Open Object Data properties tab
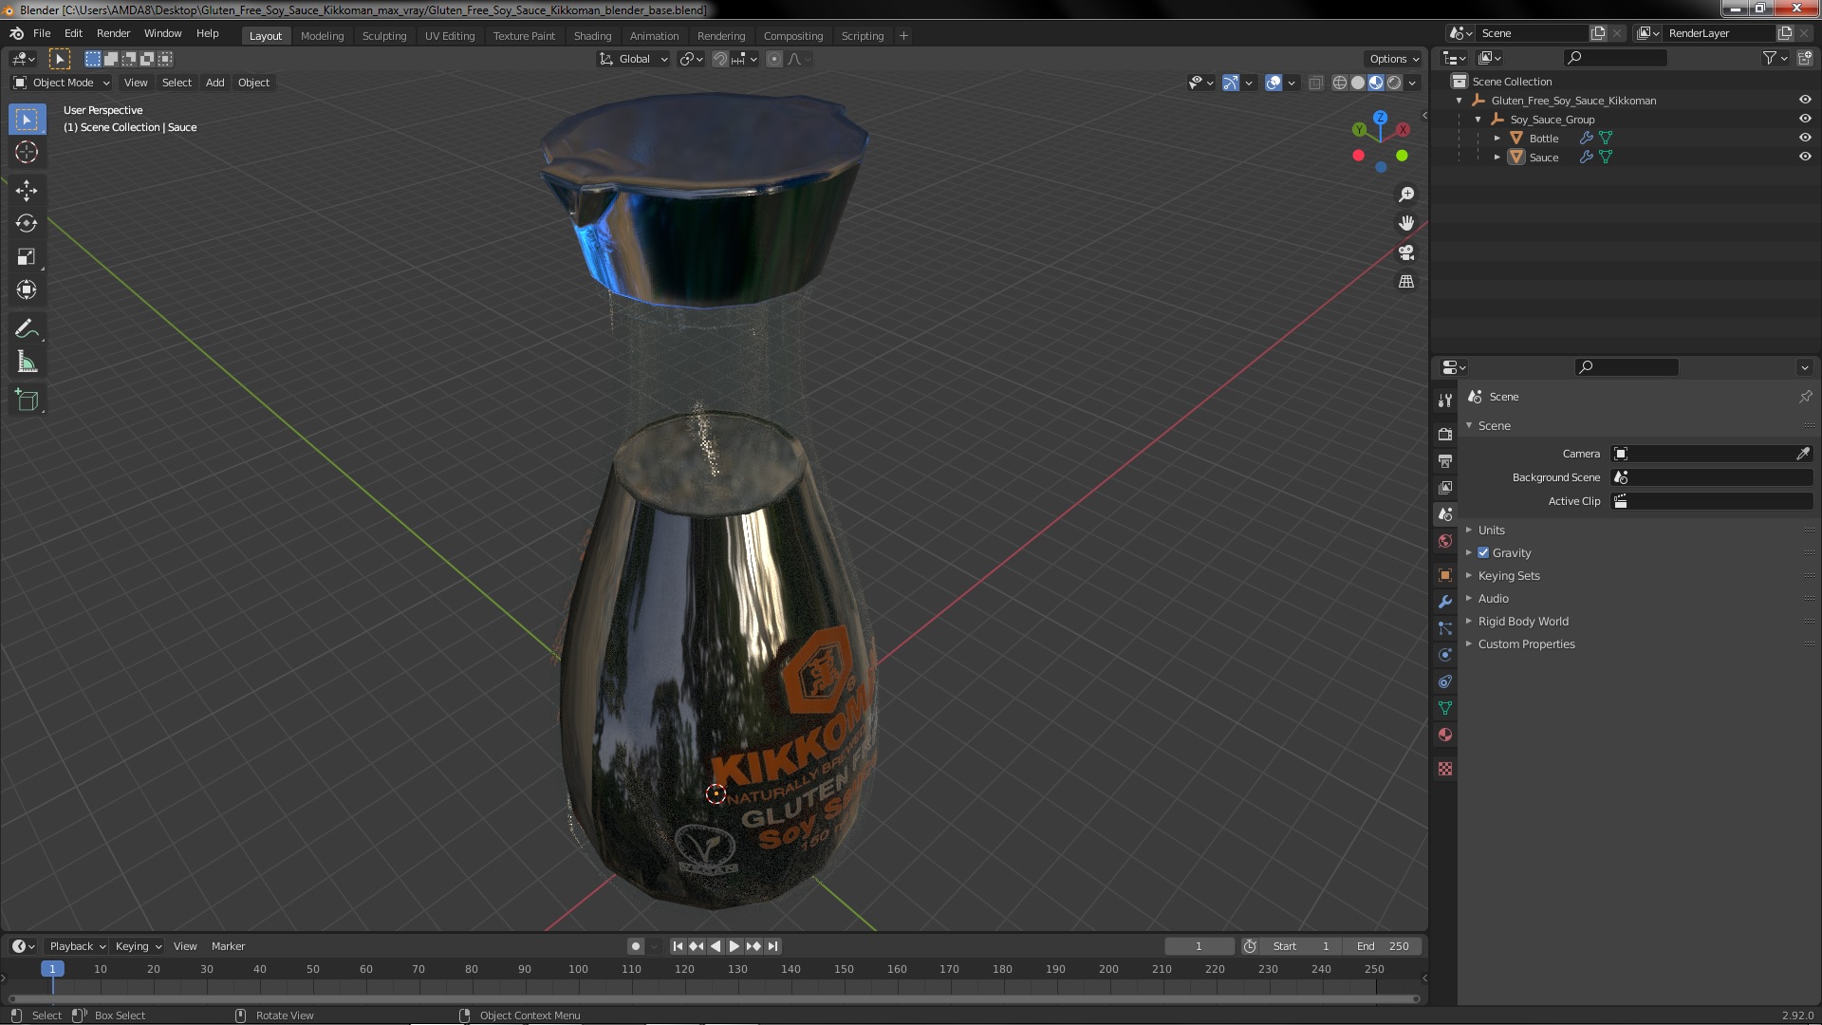Image resolution: width=1822 pixels, height=1025 pixels. pos(1444,708)
